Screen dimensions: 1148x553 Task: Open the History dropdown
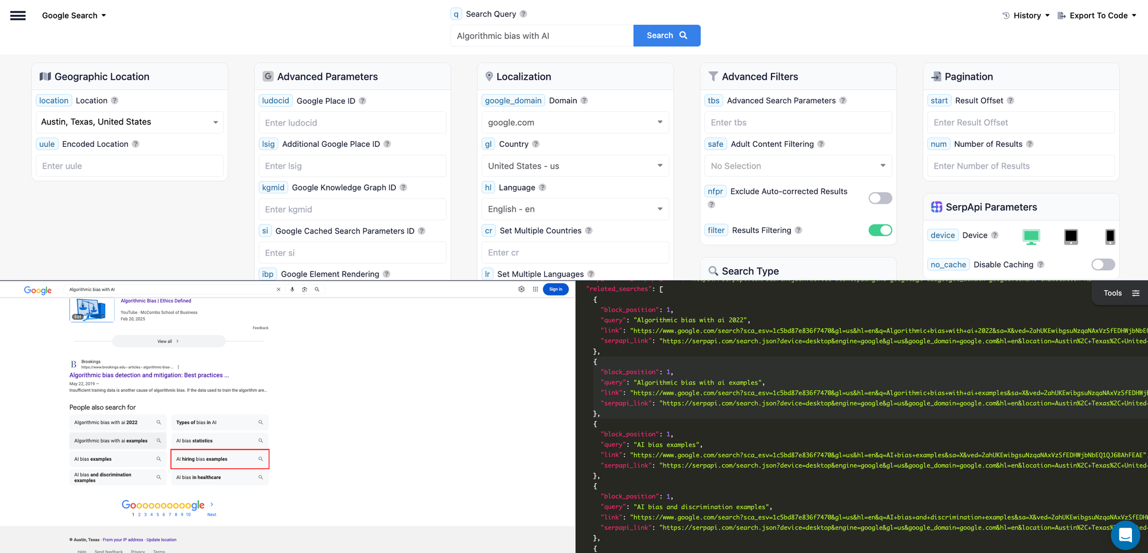click(x=1026, y=15)
